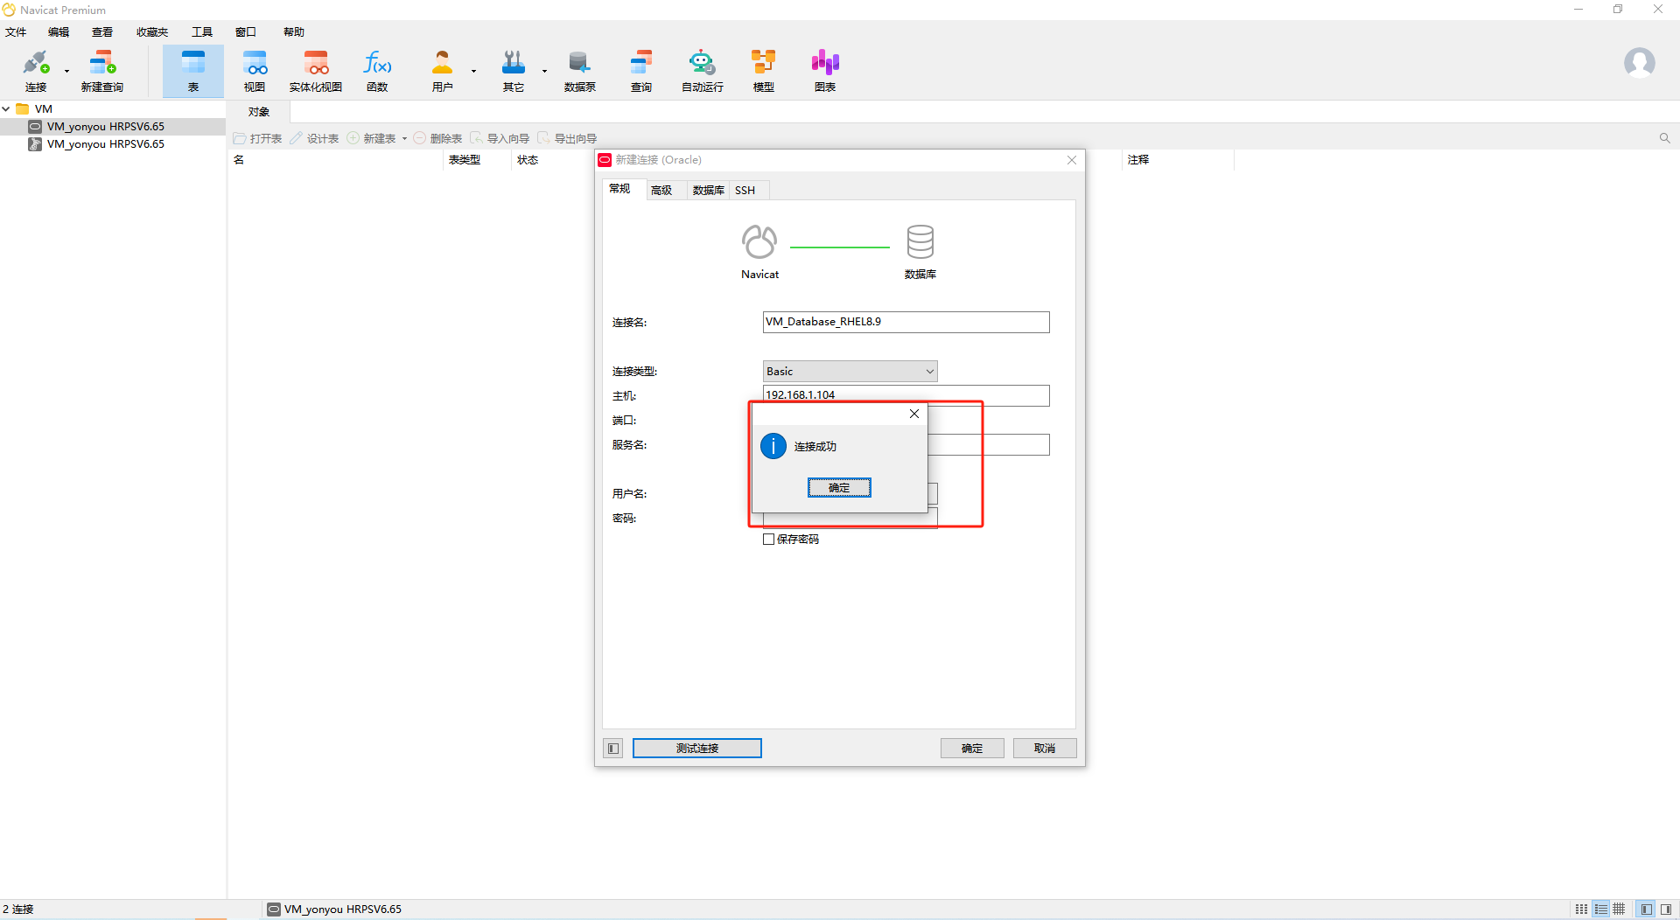Switch to detail grid view in status bar
Image resolution: width=1680 pixels, height=920 pixels.
click(x=1619, y=910)
